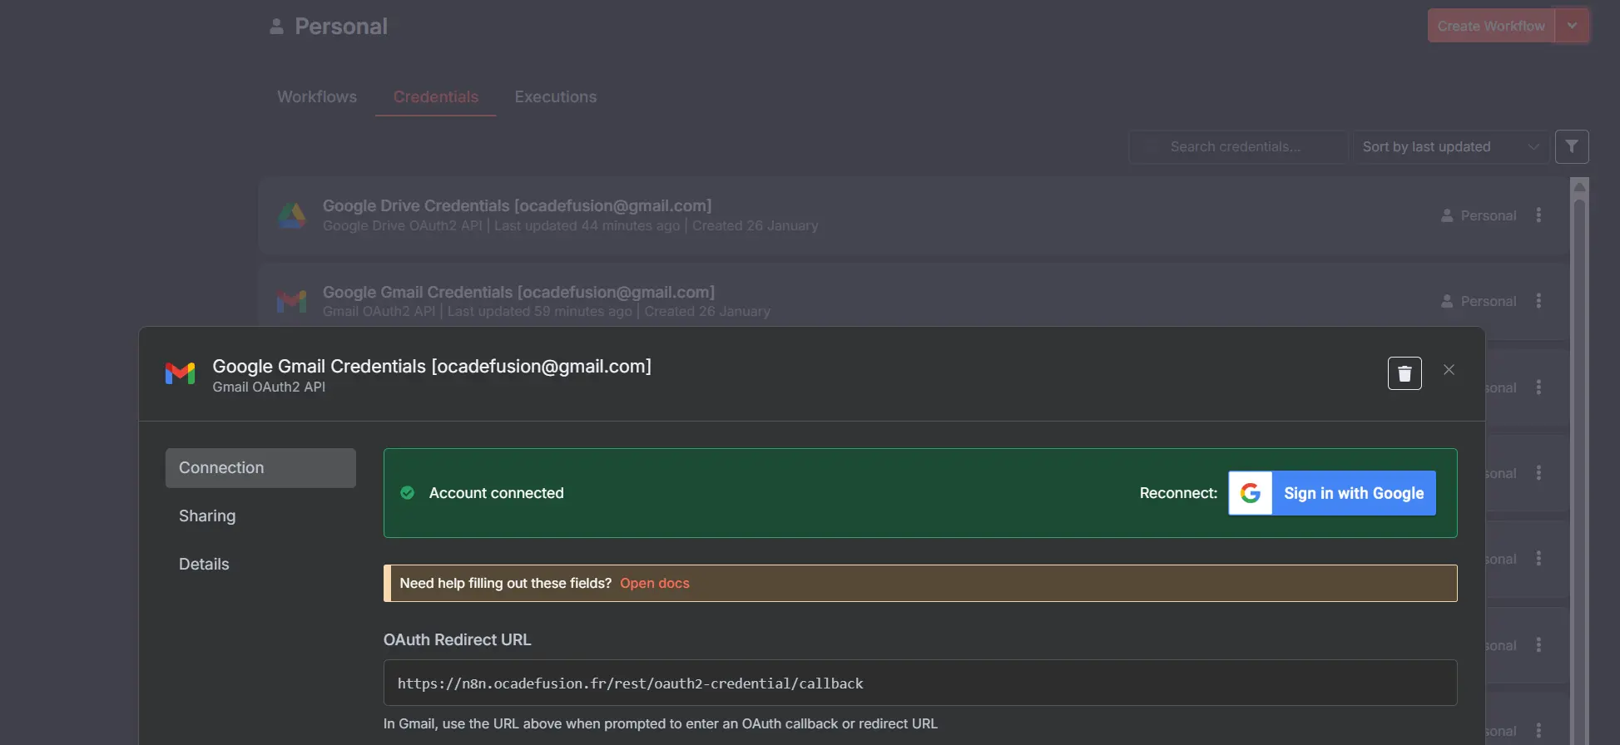Click the background Google Gmail Credentials list title
Screen dimensions: 1620x745
(x=518, y=292)
